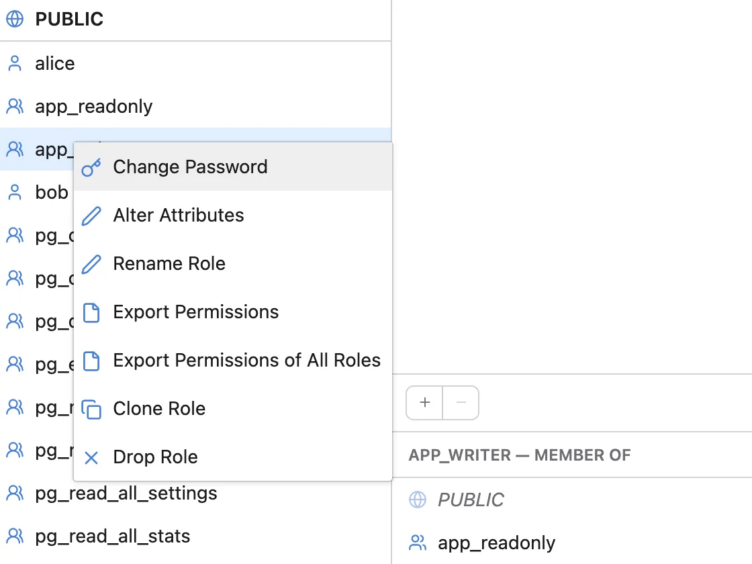Click the user icon next to bob
The image size is (752, 564).
pyautogui.click(x=15, y=192)
